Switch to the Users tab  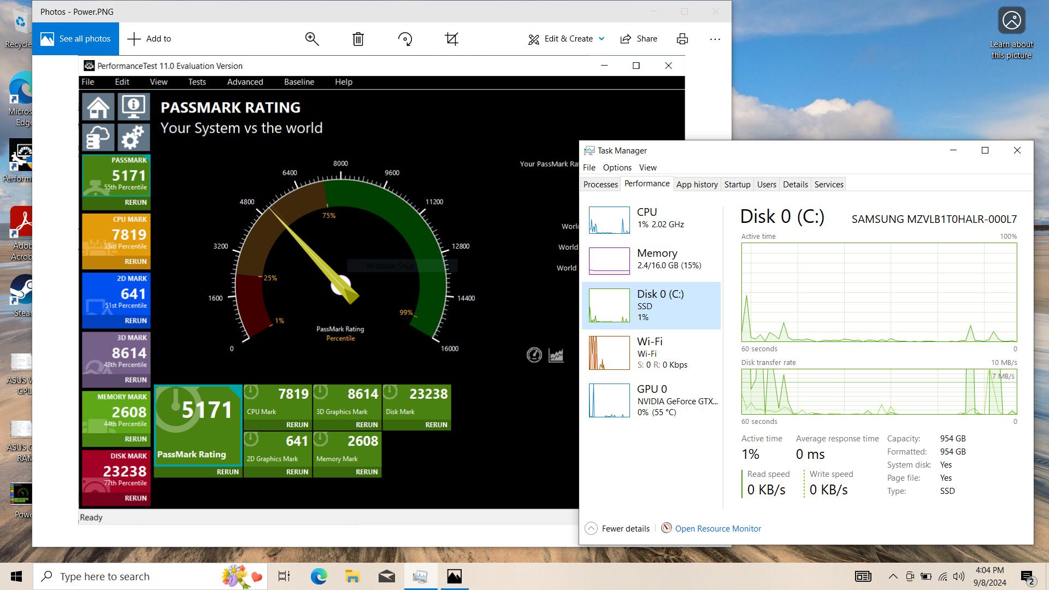coord(767,185)
